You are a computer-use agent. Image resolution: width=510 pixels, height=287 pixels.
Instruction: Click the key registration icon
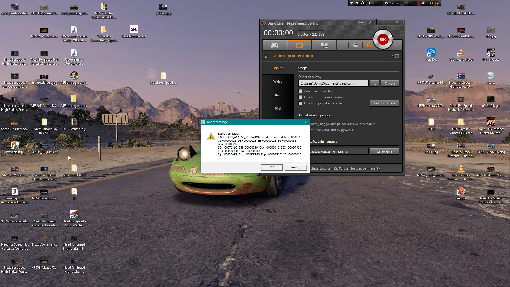(360, 23)
